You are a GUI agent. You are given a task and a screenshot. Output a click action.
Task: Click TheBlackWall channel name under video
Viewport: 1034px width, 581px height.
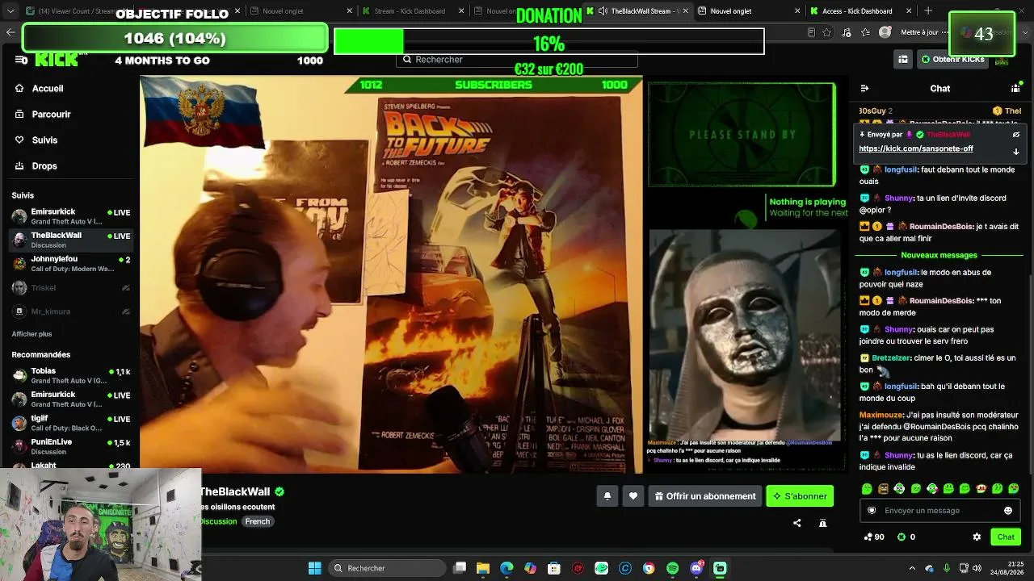pos(235,491)
